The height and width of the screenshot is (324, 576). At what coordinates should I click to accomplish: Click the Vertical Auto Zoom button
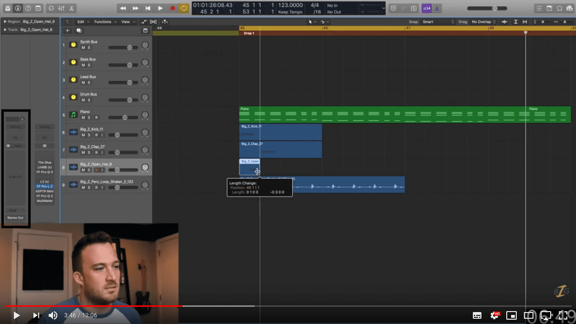[515, 22]
